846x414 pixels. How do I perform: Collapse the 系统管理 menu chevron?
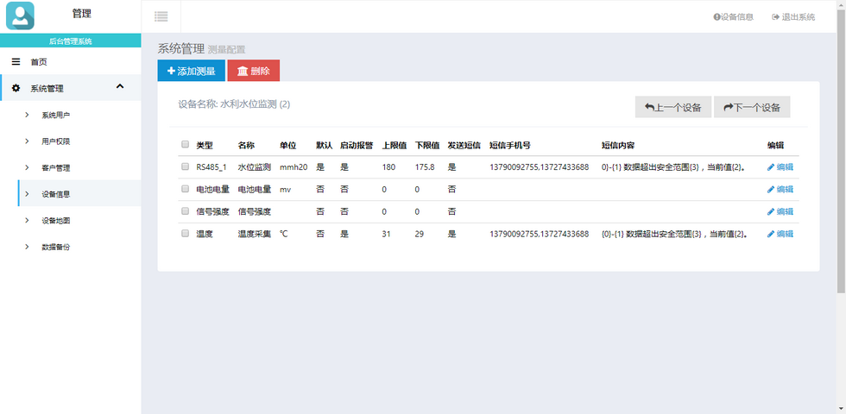click(x=120, y=86)
